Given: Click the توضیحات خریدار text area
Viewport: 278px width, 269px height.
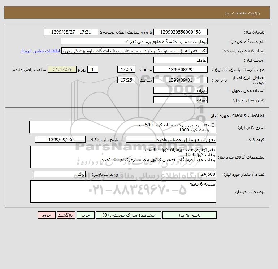Looking at the screenshot, I should coord(123,191).
